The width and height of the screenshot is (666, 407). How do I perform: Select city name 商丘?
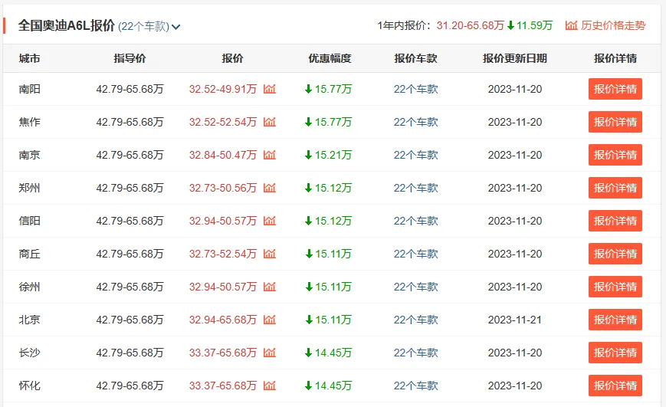(29, 254)
